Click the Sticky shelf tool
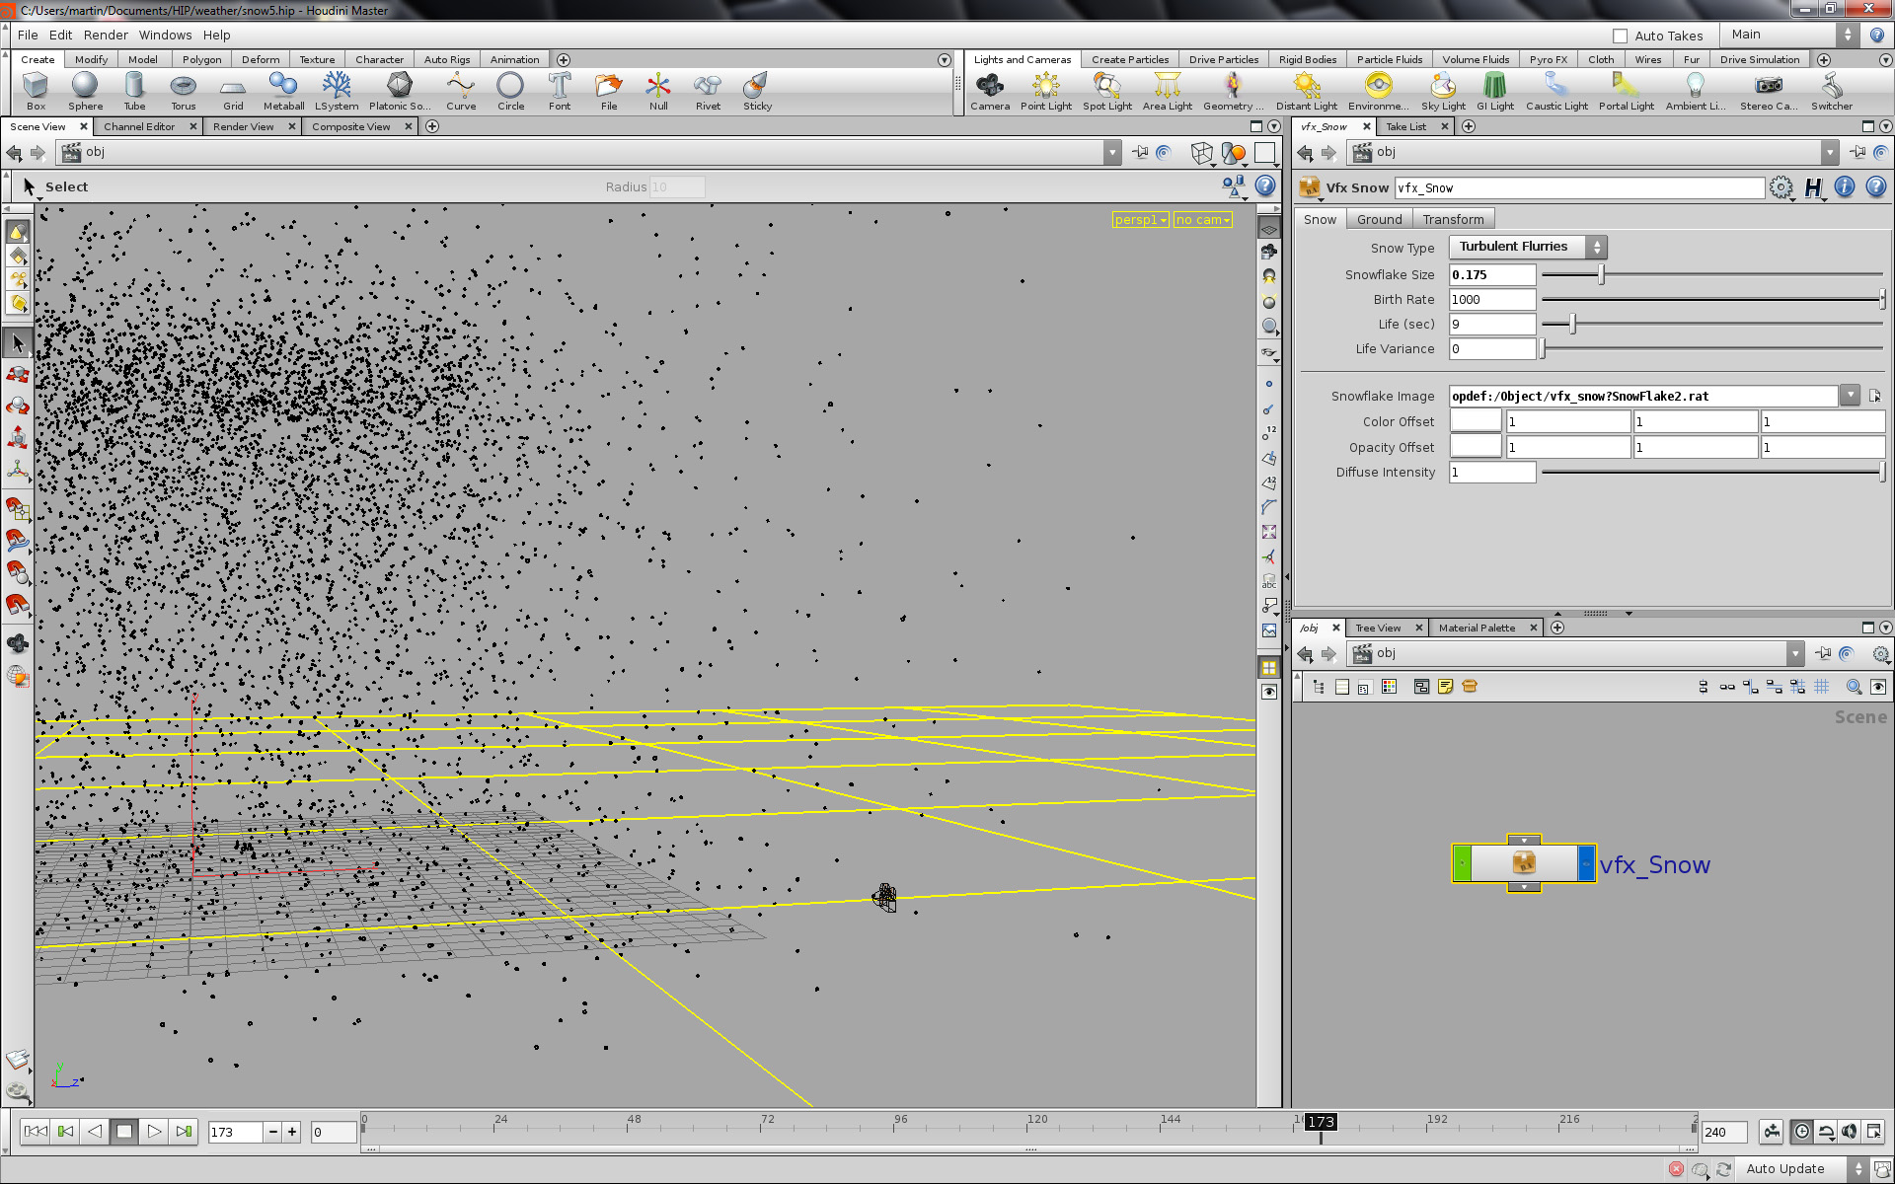Viewport: 1895px width, 1184px height. tap(757, 91)
